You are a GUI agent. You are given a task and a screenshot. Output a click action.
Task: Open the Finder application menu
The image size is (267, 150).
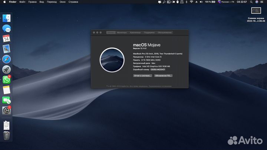(x=13, y=2)
